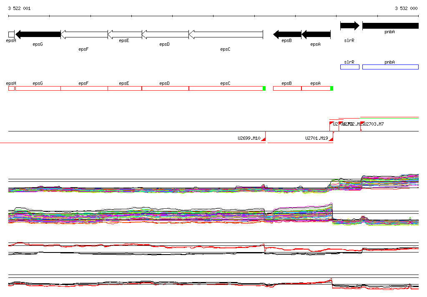Click pnbA label under the black bar
The height and width of the screenshot is (297, 427).
tap(389, 32)
